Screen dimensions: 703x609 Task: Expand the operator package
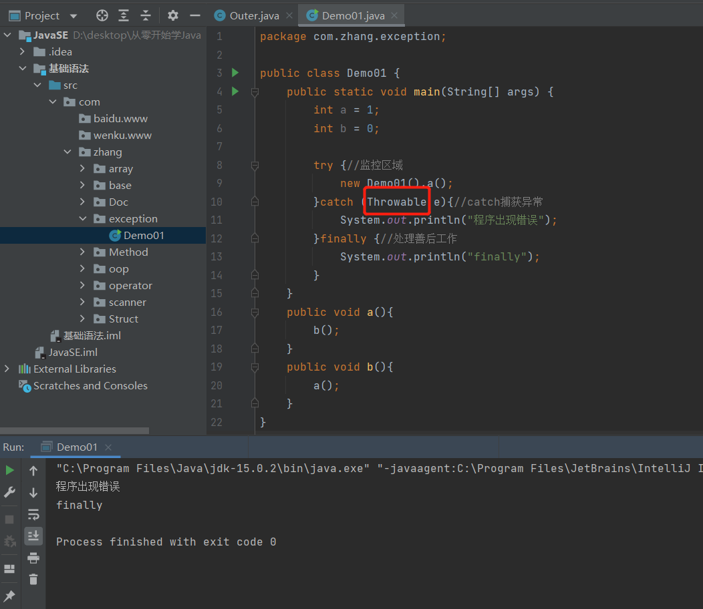coord(82,285)
